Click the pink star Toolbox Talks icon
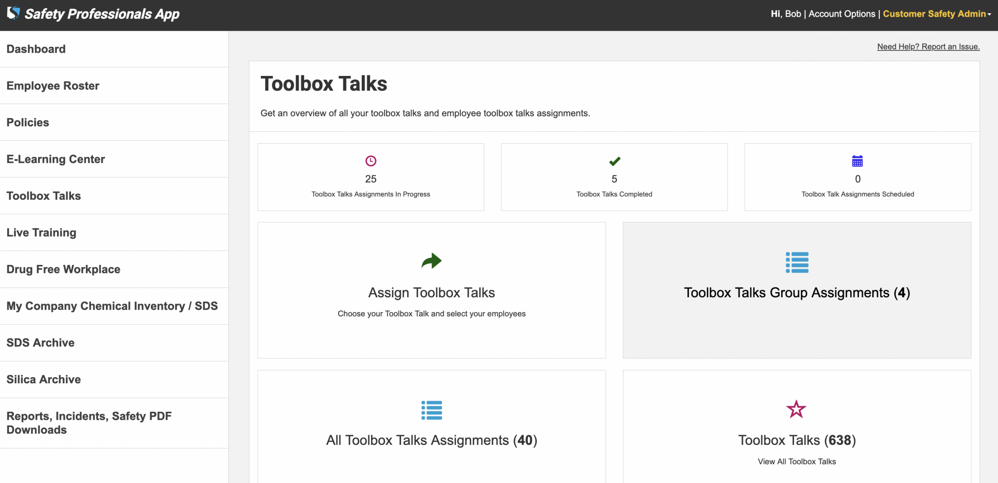The height and width of the screenshot is (483, 998). point(796,409)
